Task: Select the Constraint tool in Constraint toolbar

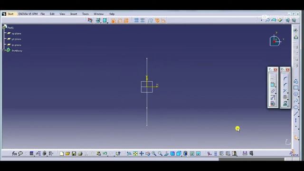Action: tap(272, 85)
